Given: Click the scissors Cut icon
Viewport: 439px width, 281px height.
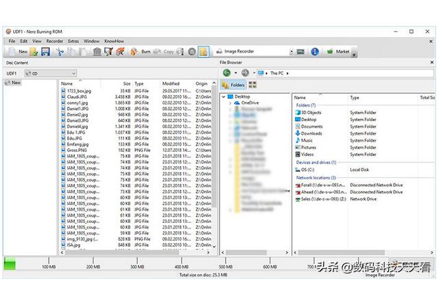Looking at the screenshot, I should pyautogui.click(x=60, y=52).
